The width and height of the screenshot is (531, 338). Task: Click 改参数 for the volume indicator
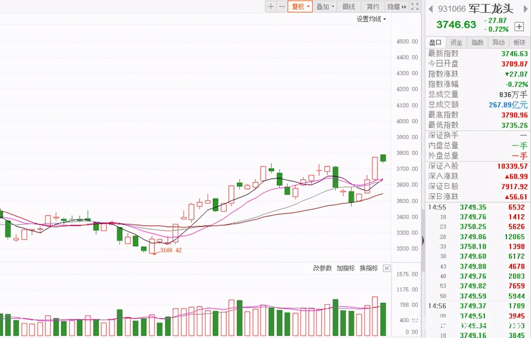pyautogui.click(x=322, y=268)
